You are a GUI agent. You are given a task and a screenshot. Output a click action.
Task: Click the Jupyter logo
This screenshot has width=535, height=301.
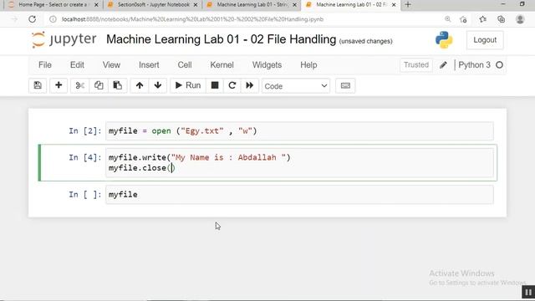(64, 39)
